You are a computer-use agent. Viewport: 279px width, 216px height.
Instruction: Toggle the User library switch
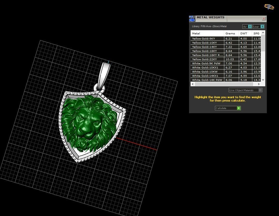pos(259,27)
